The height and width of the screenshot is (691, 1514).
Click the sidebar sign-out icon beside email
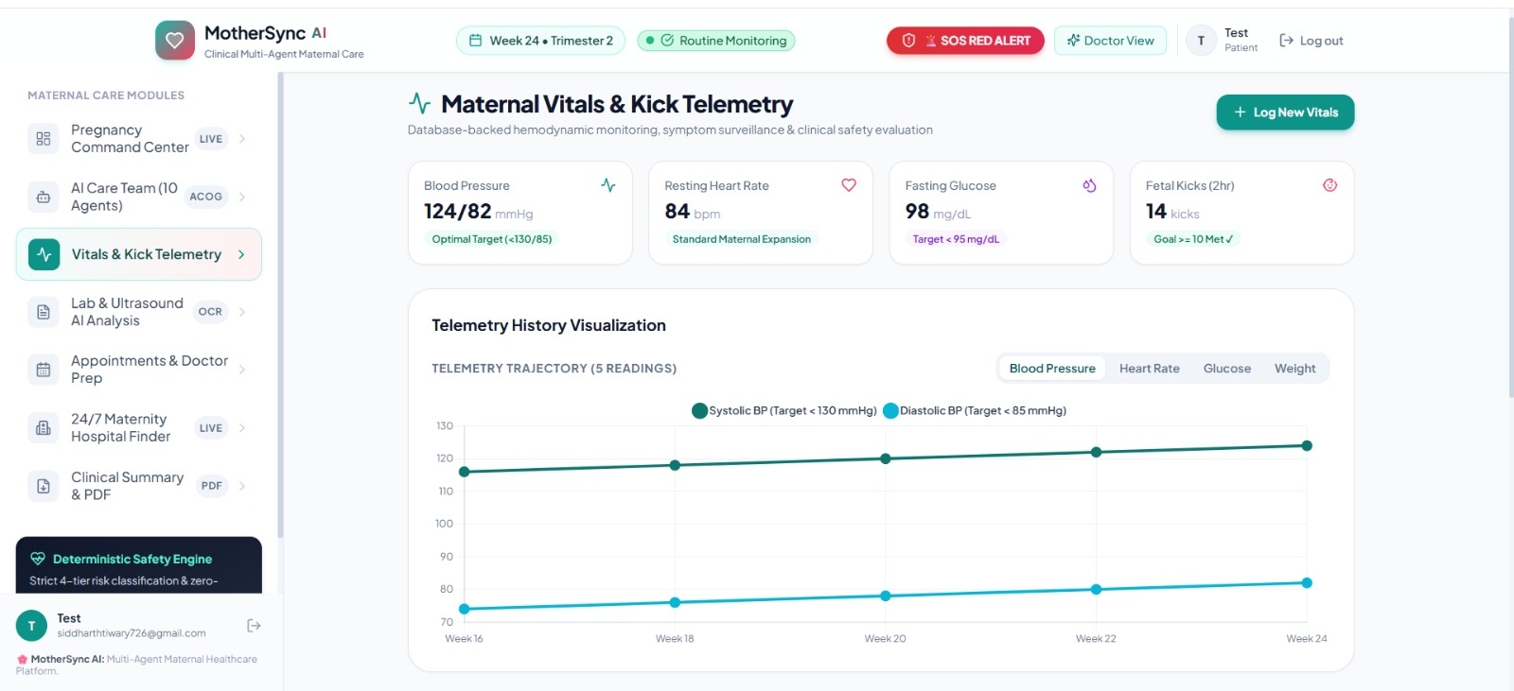[x=254, y=626]
